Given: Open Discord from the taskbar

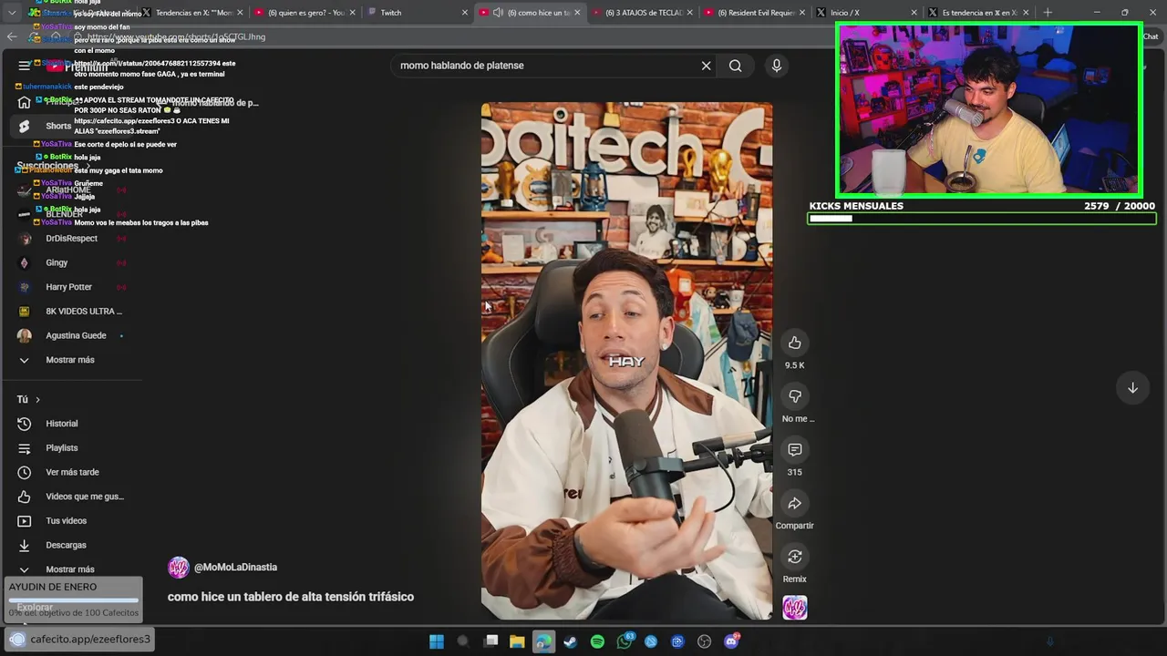Looking at the screenshot, I should point(731,641).
